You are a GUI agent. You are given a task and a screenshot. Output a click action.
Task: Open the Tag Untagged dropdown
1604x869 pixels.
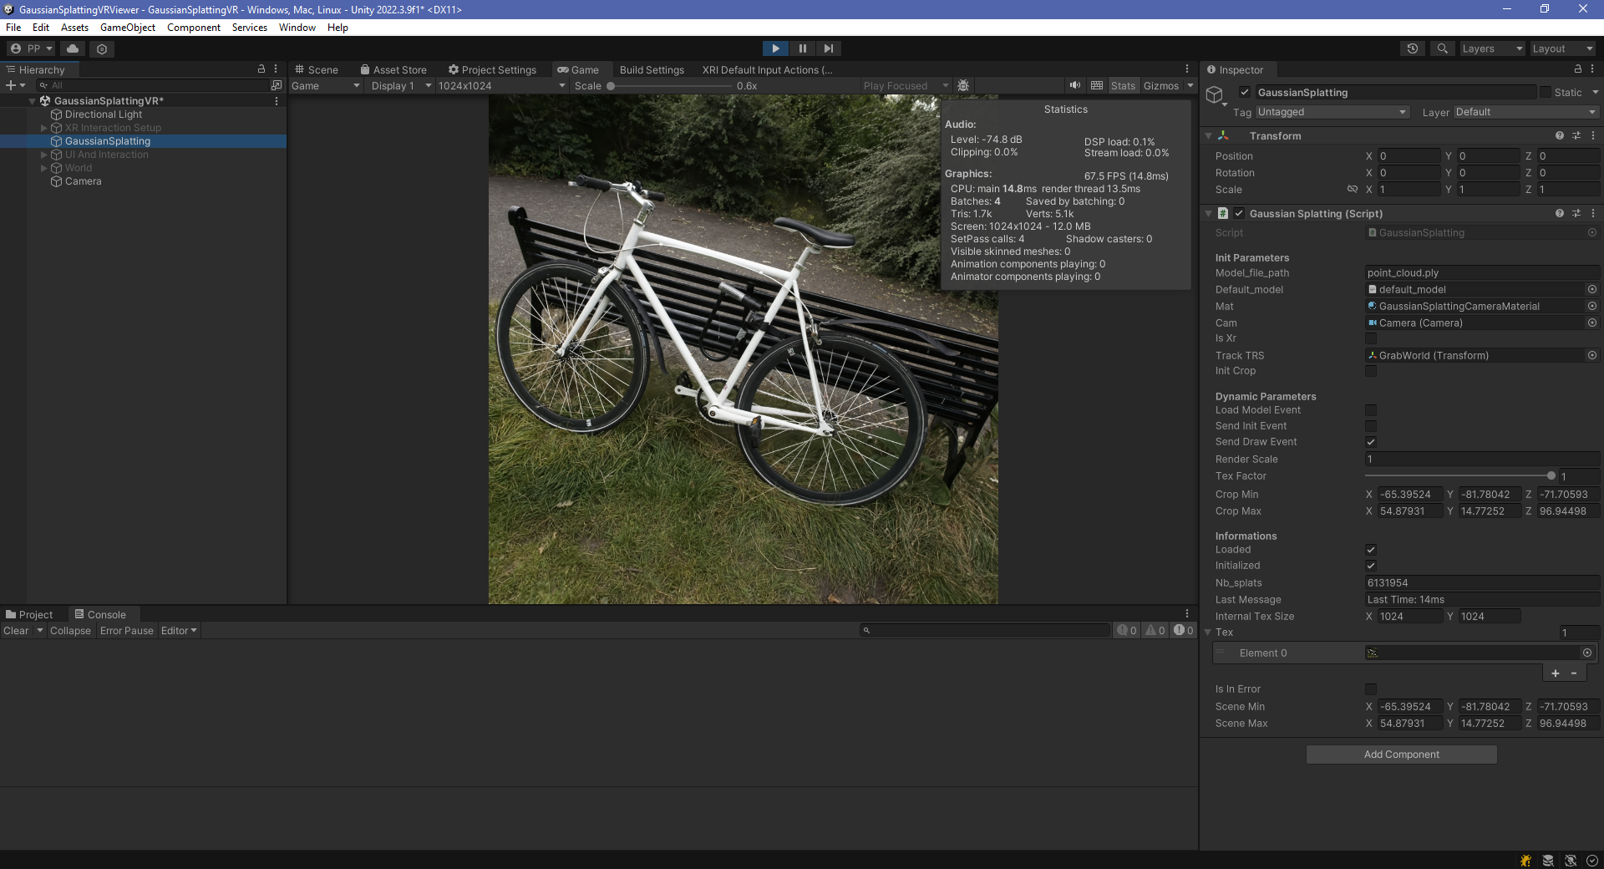point(1332,112)
